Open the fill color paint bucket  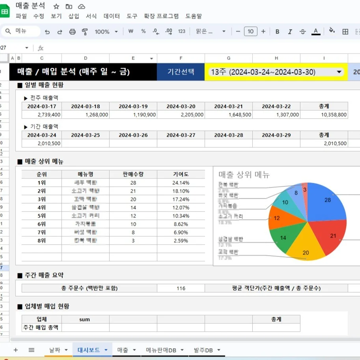tap(332, 32)
